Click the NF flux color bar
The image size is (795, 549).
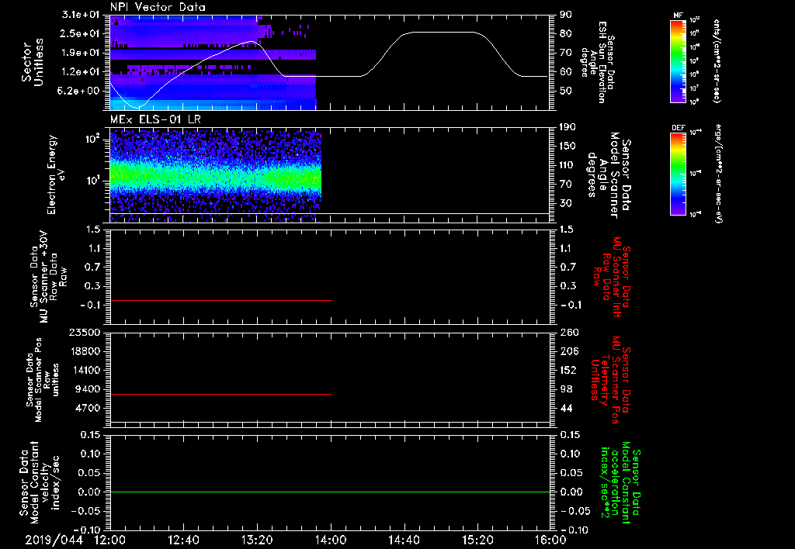coord(678,60)
